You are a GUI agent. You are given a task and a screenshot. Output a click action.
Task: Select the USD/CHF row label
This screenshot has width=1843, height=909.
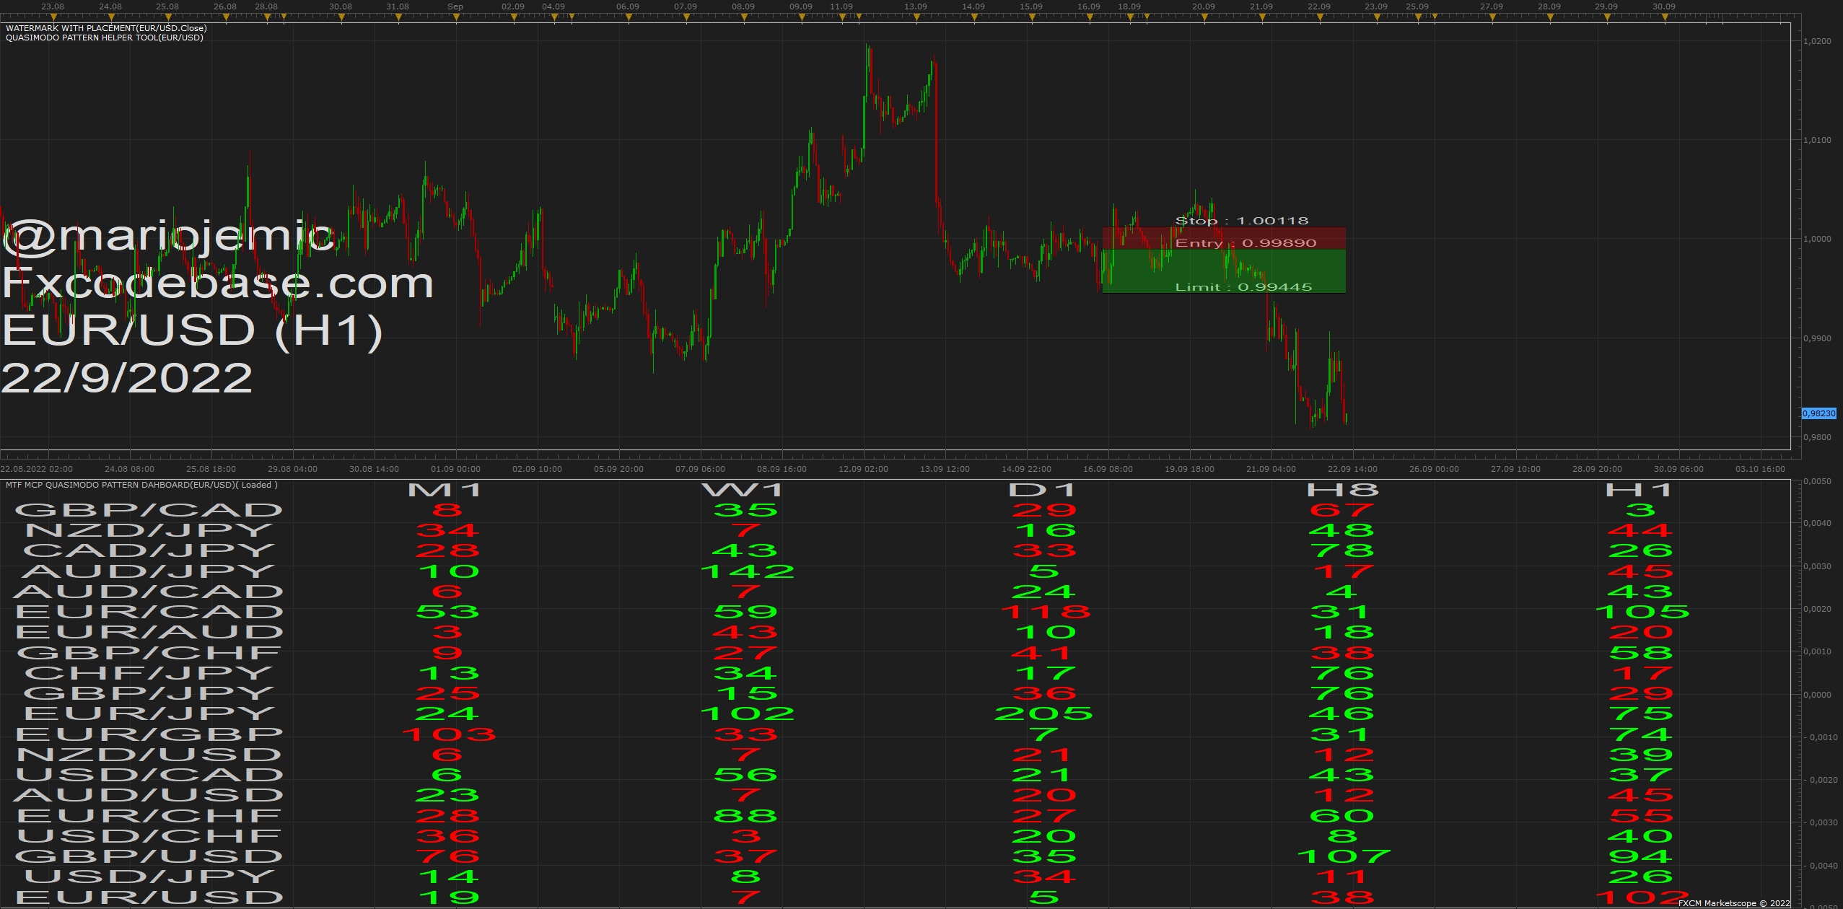tap(149, 836)
